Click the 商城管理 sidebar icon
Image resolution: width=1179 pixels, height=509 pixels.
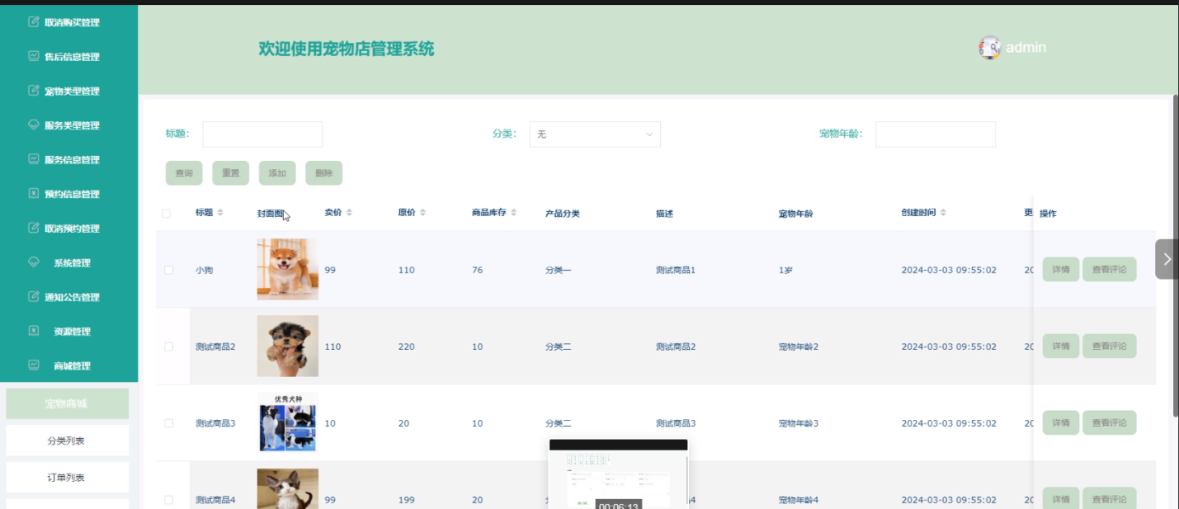coord(34,365)
